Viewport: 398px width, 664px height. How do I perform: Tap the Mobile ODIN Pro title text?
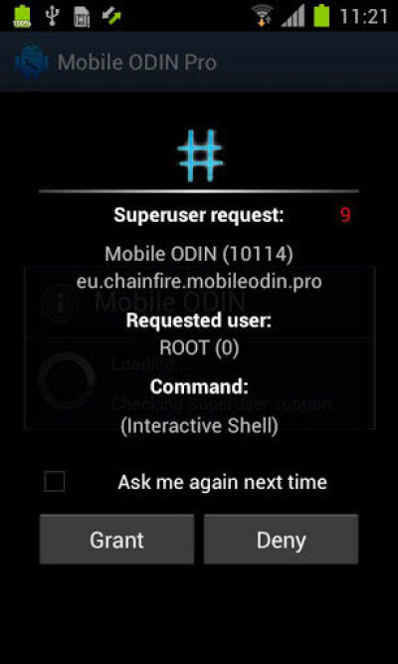click(137, 63)
